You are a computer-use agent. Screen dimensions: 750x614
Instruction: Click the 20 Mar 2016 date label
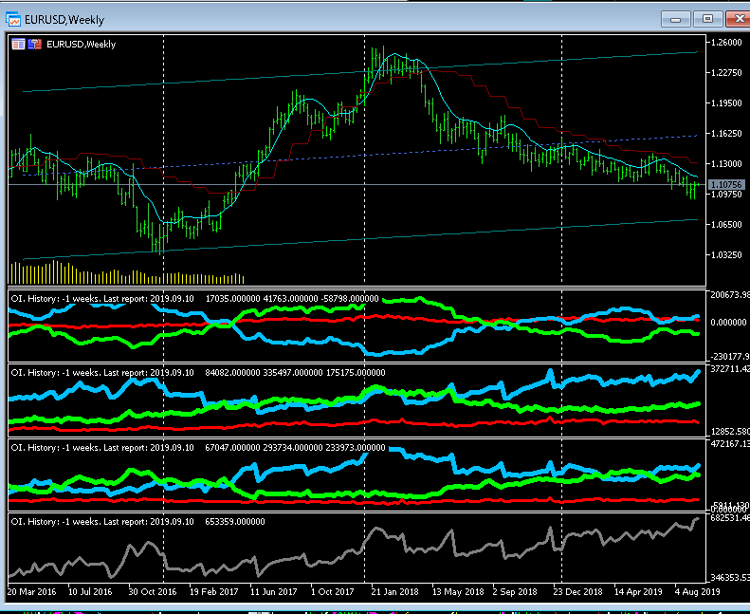pos(31,591)
